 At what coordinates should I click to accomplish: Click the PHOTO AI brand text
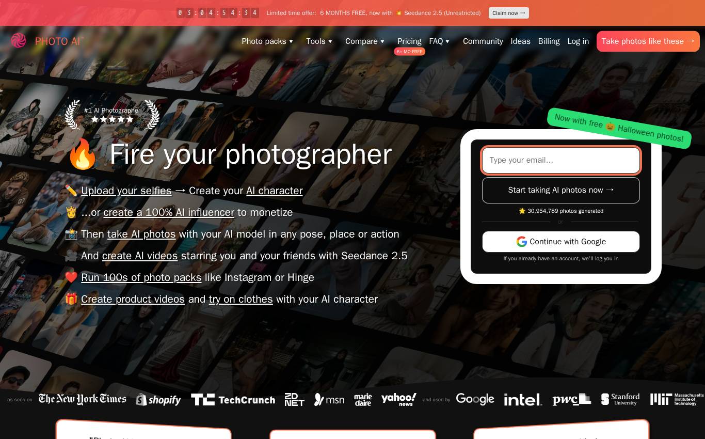tap(59, 41)
